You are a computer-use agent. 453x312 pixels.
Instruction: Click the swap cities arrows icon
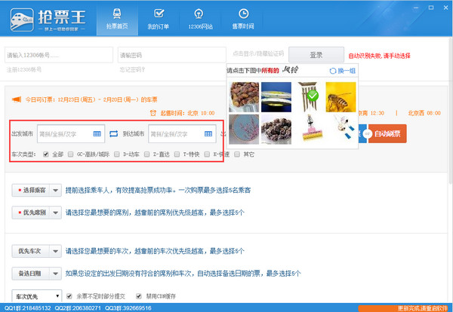pyautogui.click(x=114, y=134)
